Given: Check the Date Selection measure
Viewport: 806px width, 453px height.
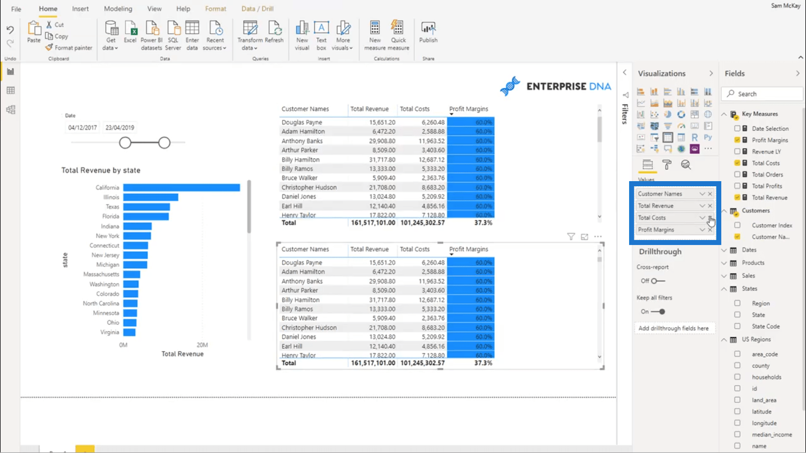Looking at the screenshot, I should point(737,128).
